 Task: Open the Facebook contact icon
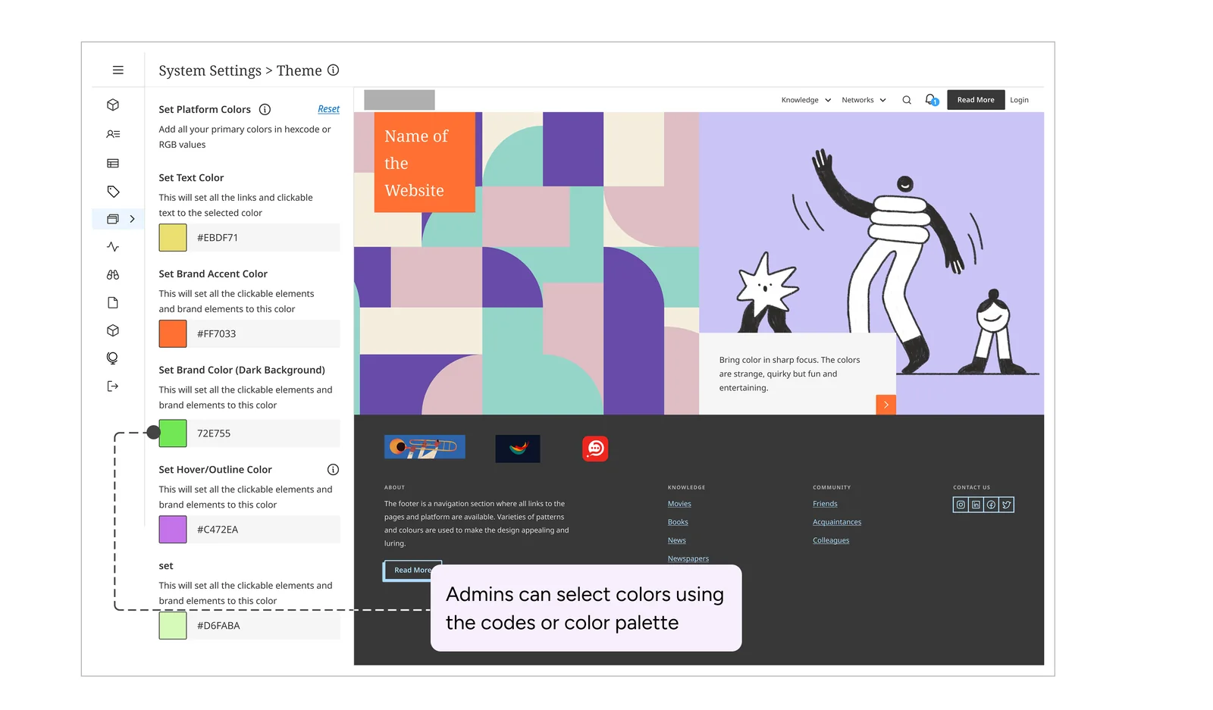[991, 505]
